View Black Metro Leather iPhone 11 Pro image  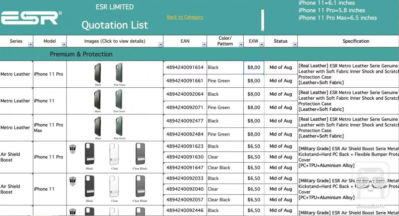[x=98, y=73]
